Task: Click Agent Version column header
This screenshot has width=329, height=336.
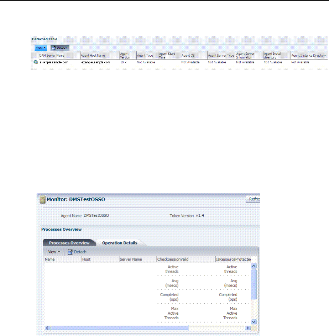Action: [125, 56]
